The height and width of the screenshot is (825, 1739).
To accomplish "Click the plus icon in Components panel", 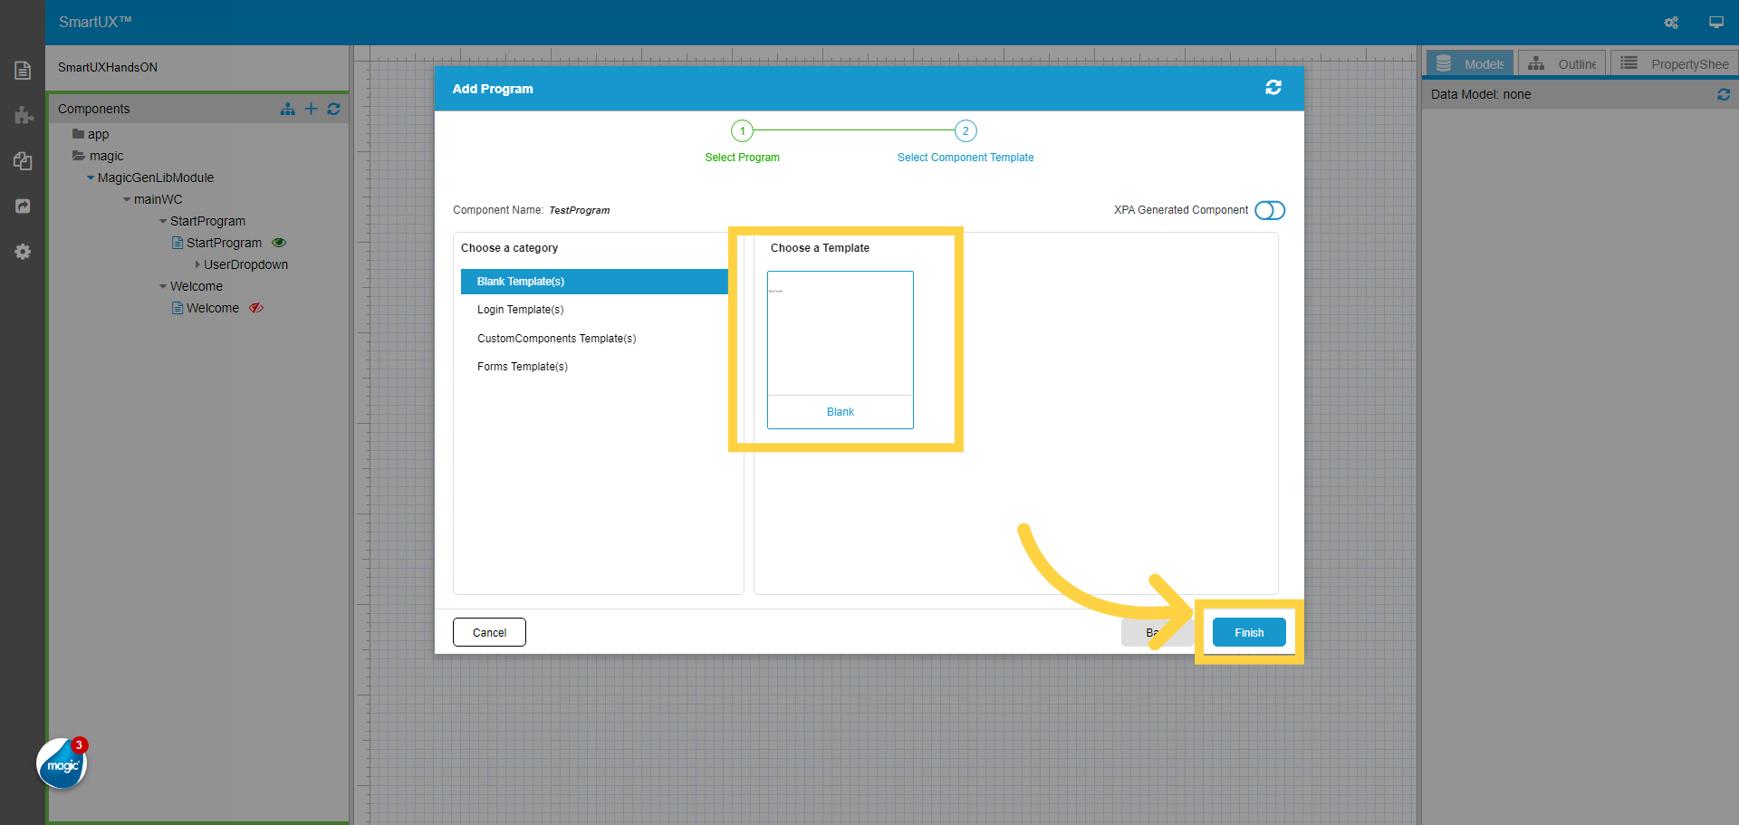I will click(x=311, y=109).
